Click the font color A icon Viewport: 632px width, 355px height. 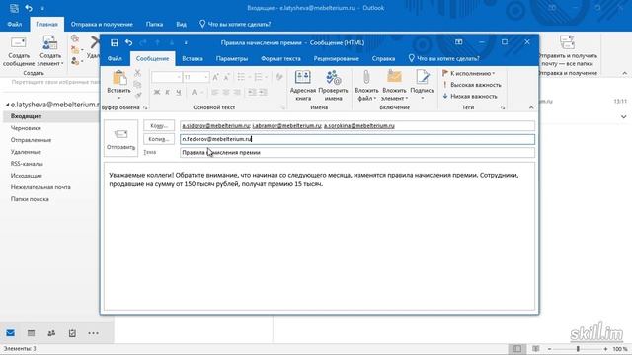click(194, 92)
